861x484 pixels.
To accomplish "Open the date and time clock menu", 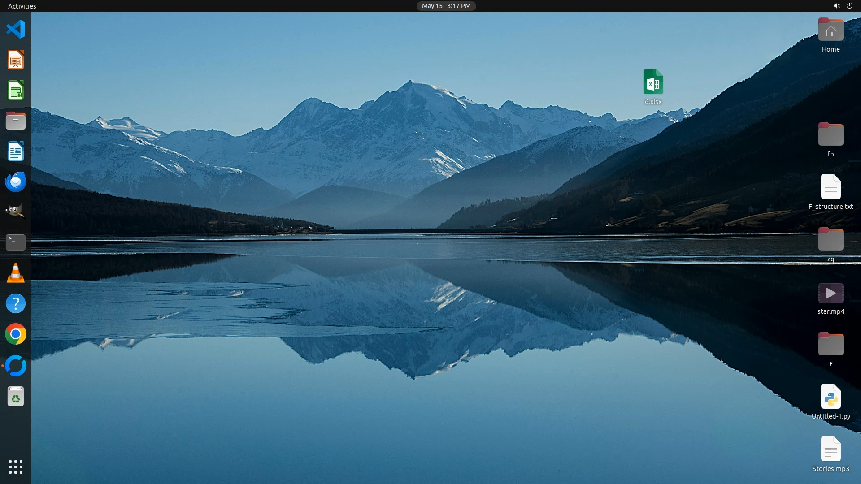I will click(x=446, y=6).
